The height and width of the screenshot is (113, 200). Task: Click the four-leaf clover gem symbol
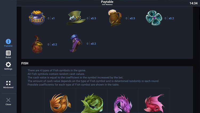(153, 18)
